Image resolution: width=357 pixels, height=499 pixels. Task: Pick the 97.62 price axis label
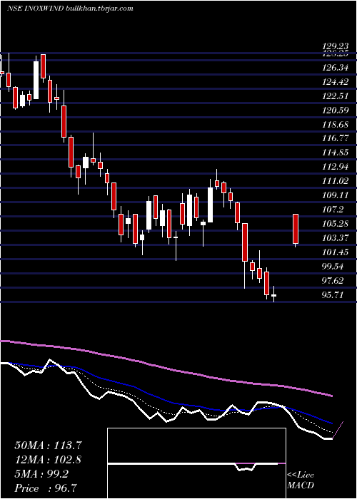pos(334,281)
